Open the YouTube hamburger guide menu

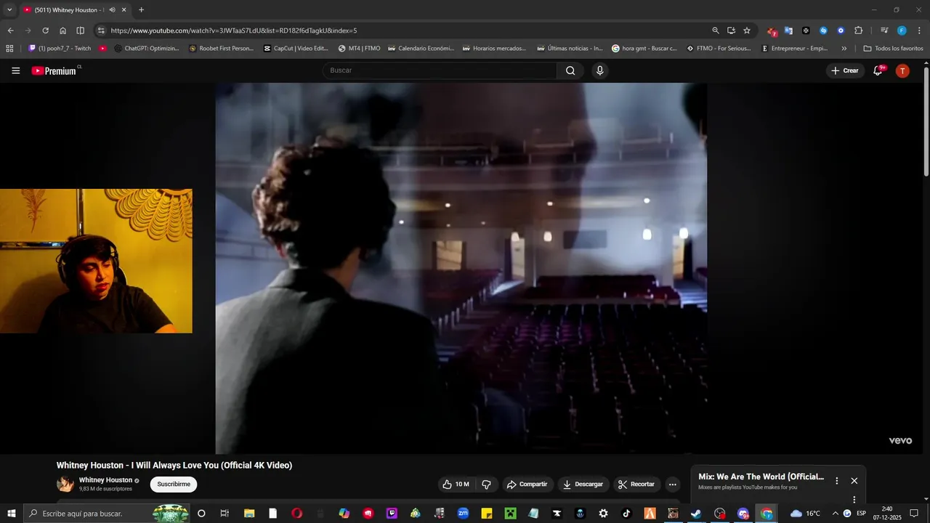click(15, 70)
